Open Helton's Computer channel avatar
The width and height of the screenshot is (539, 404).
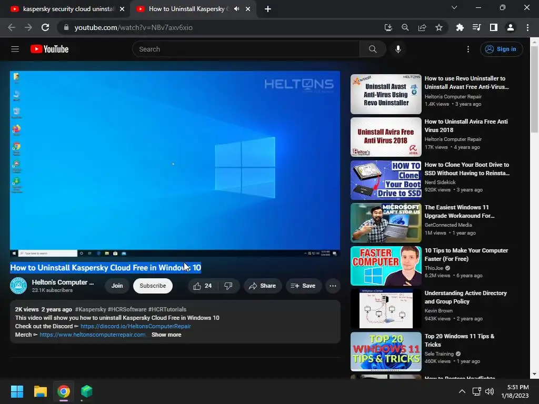click(18, 286)
